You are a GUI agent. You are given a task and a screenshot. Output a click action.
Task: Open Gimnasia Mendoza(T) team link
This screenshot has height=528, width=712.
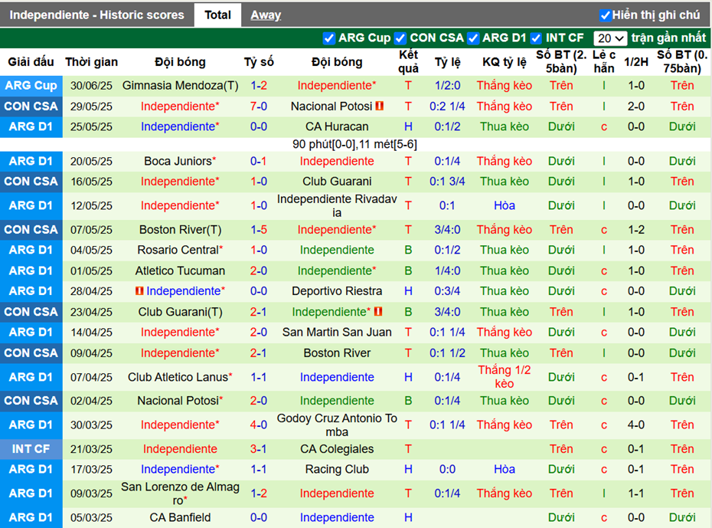tap(180, 85)
